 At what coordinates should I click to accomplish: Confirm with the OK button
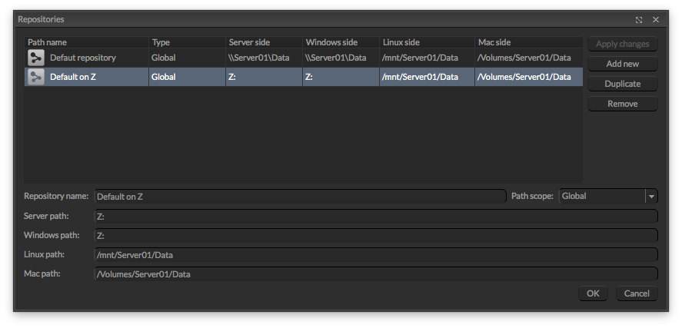[593, 293]
